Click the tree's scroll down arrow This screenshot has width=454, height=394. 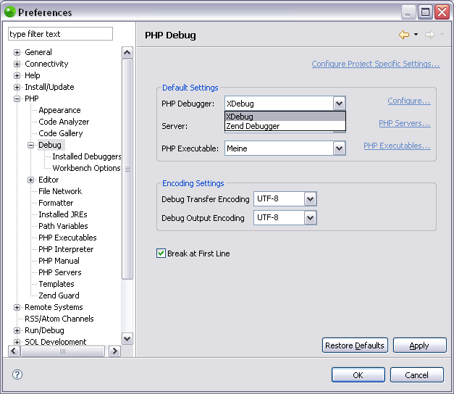(127, 338)
